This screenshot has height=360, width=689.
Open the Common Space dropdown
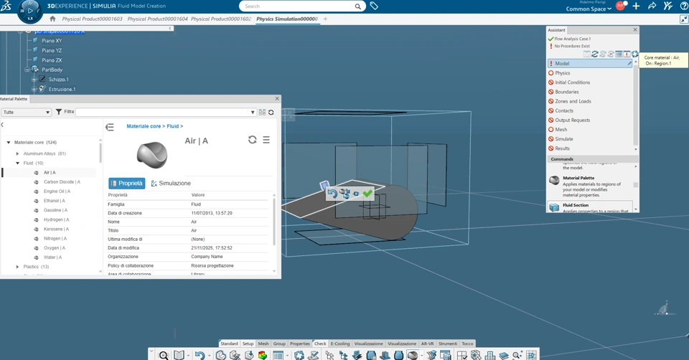click(589, 9)
